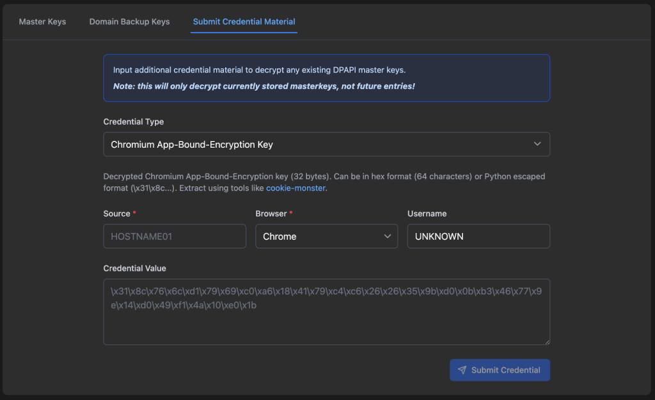Grab the Credential Value textarea resize handle
655x400 pixels.
point(546,341)
